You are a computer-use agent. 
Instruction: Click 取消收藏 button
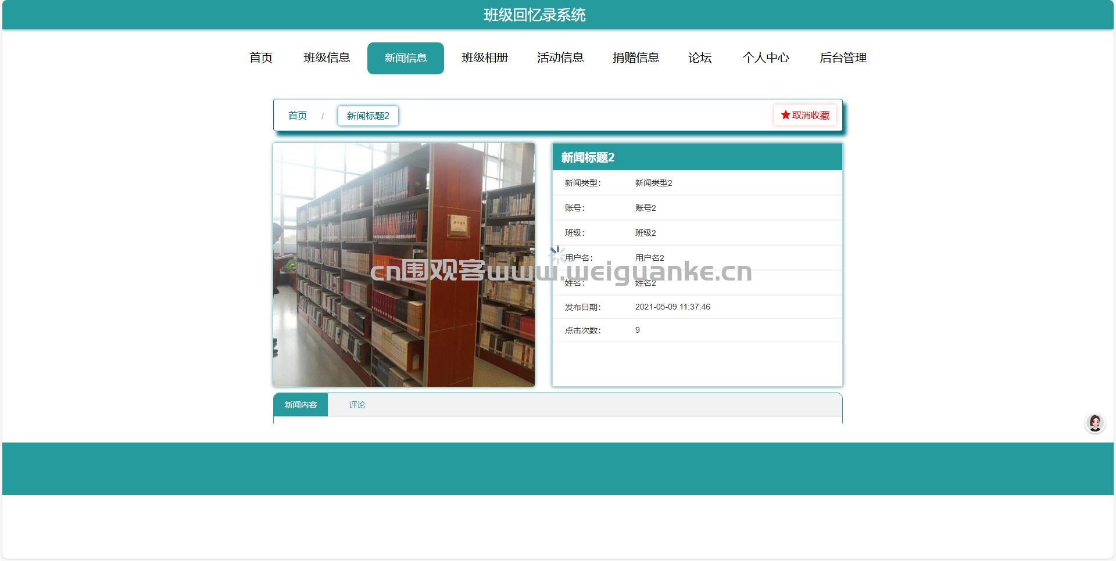click(805, 115)
